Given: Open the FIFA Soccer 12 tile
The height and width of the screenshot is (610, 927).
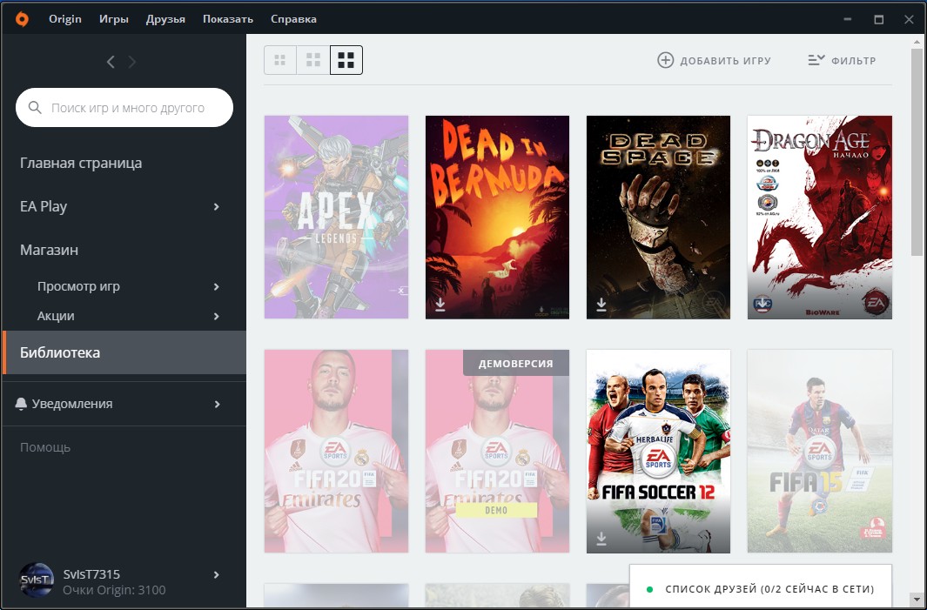Looking at the screenshot, I should [659, 451].
